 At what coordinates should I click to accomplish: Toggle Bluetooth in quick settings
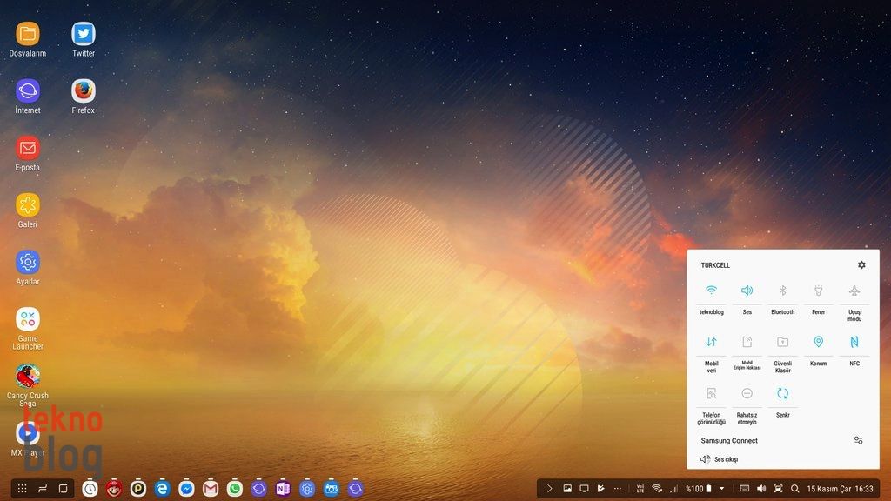[x=782, y=291]
